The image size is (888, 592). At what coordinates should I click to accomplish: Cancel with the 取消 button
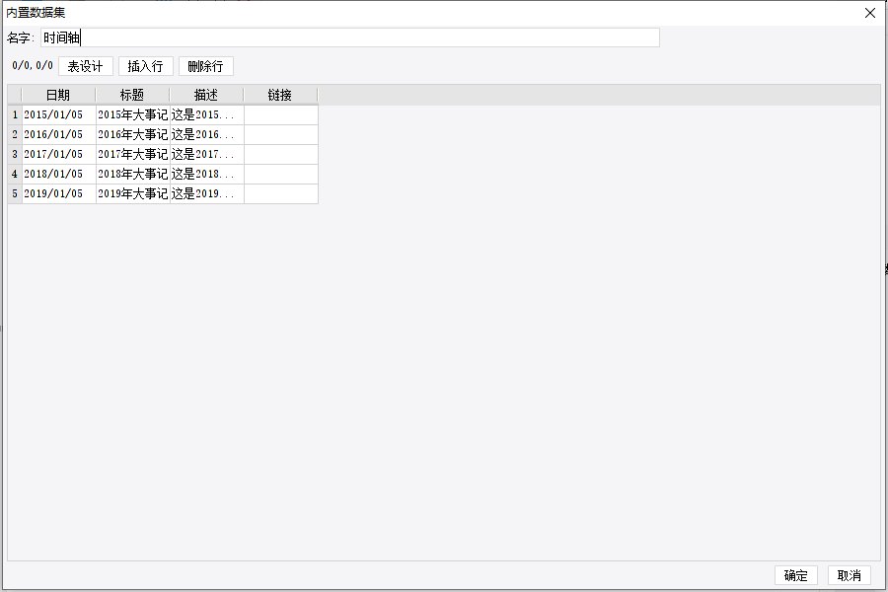[x=849, y=575]
